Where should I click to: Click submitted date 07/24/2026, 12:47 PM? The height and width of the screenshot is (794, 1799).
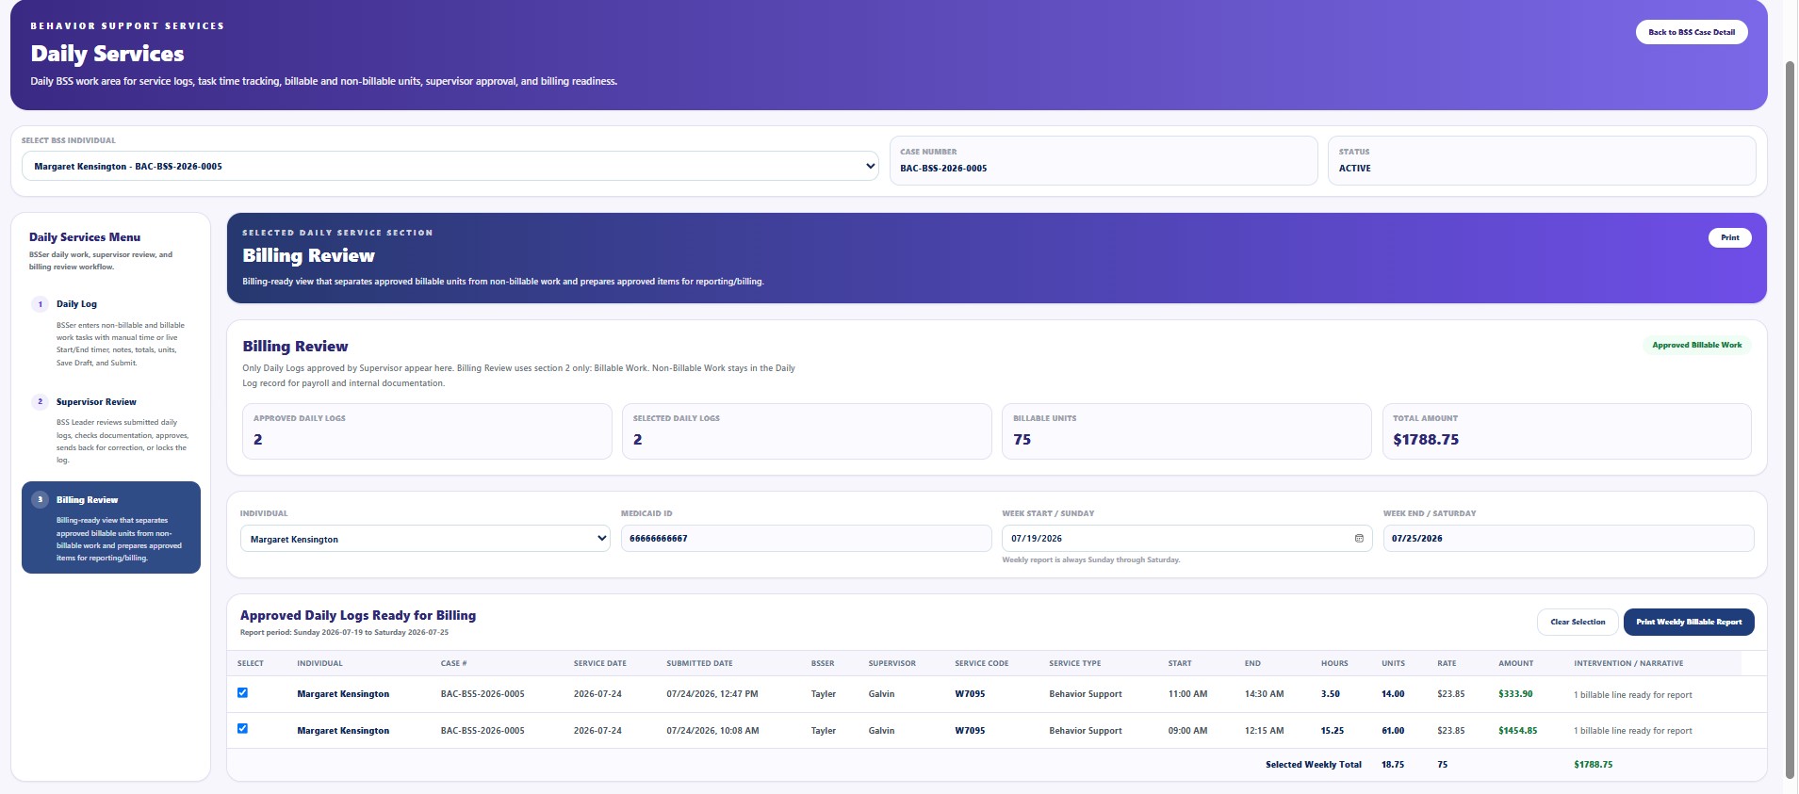point(711,694)
